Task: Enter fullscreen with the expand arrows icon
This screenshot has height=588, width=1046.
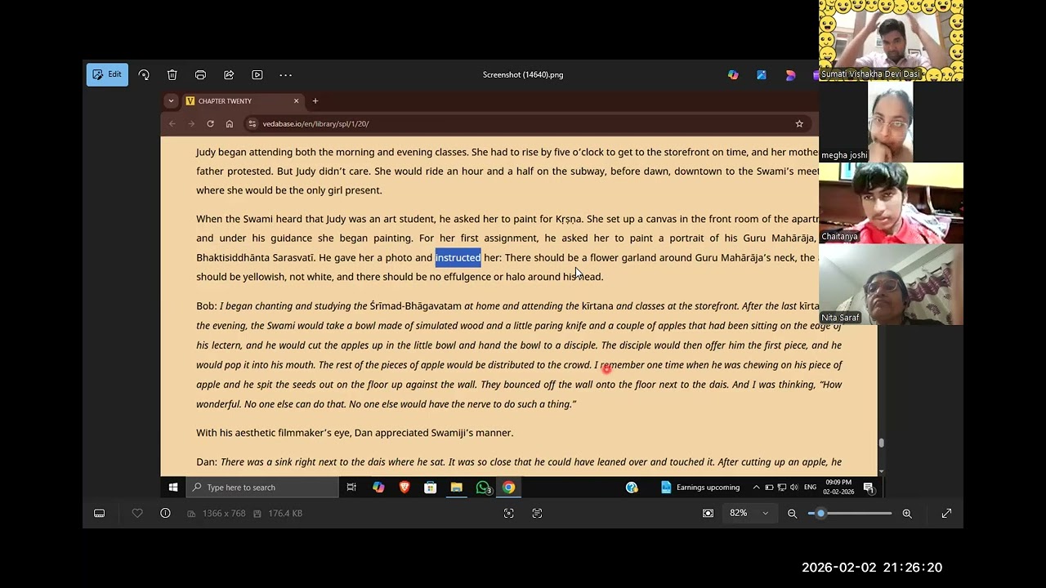Action: click(946, 513)
